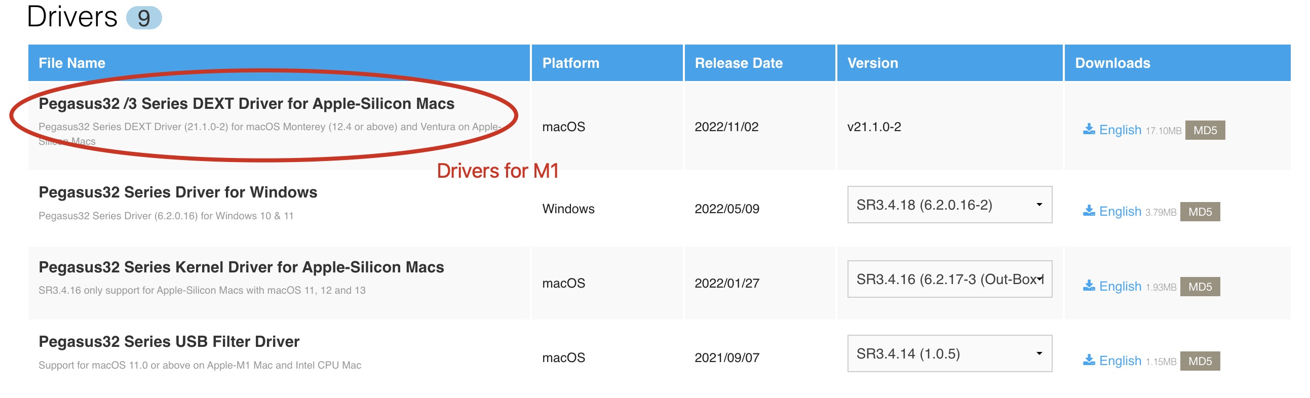
Task: Click download icon for Kernel Driver row
Action: coord(1089,286)
